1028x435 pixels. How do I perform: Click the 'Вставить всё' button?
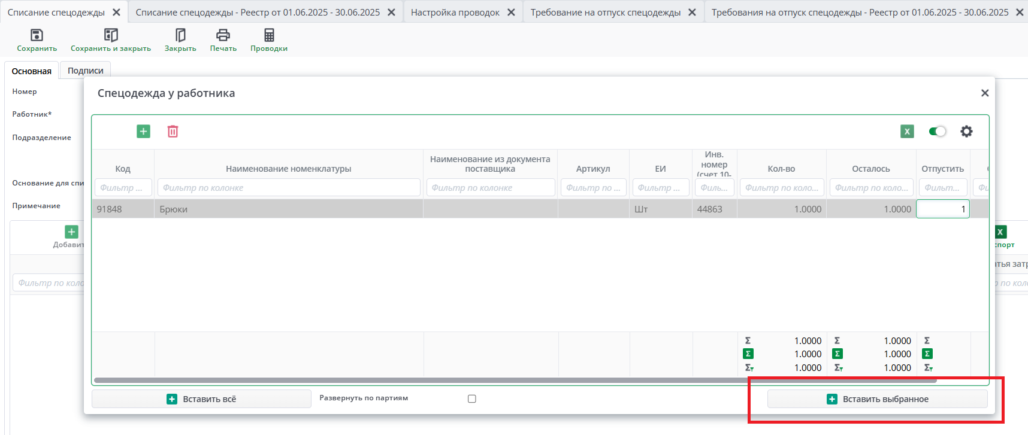click(x=201, y=399)
